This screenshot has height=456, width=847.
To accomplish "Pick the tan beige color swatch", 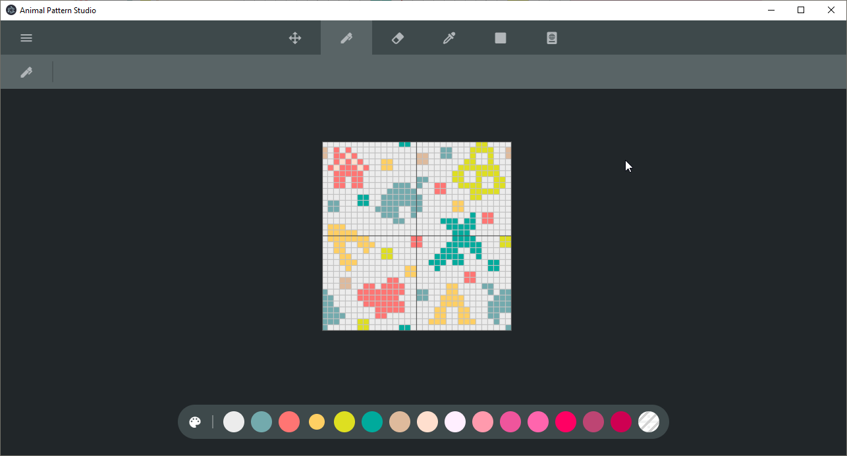I will [400, 422].
